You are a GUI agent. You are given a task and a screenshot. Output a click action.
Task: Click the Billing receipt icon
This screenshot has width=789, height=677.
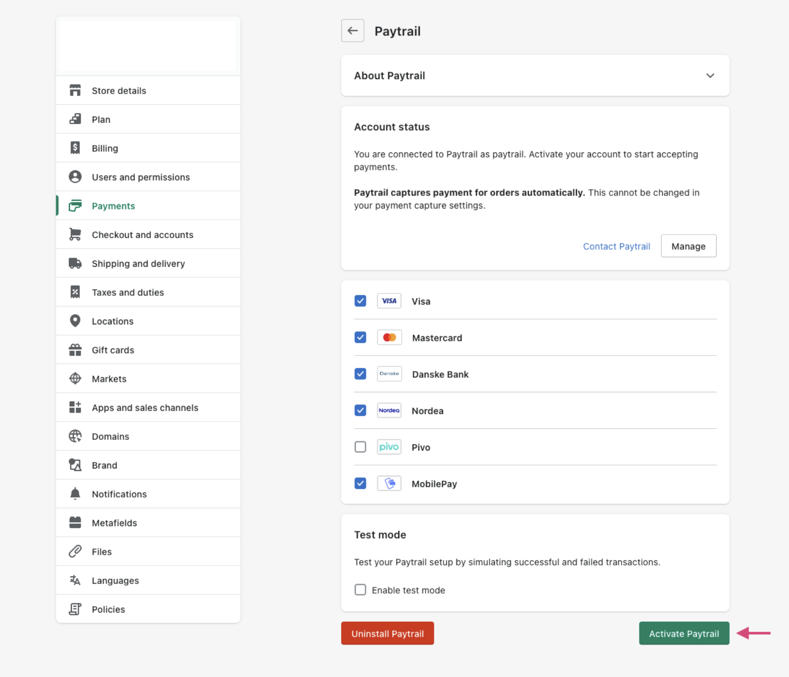click(75, 148)
